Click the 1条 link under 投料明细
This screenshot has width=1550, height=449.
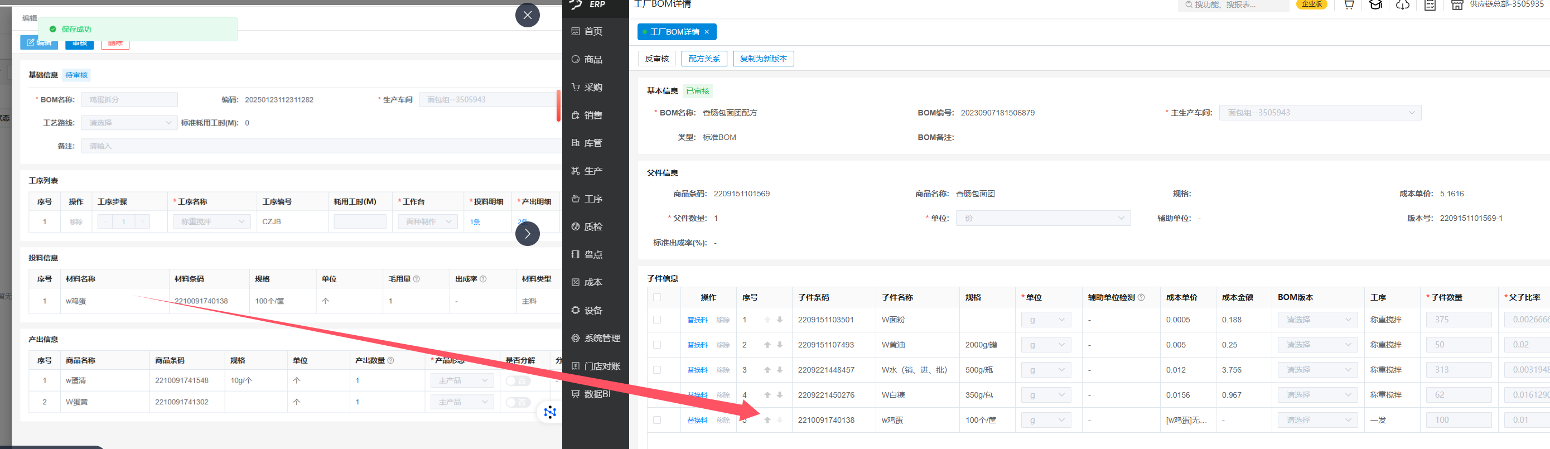coord(475,222)
